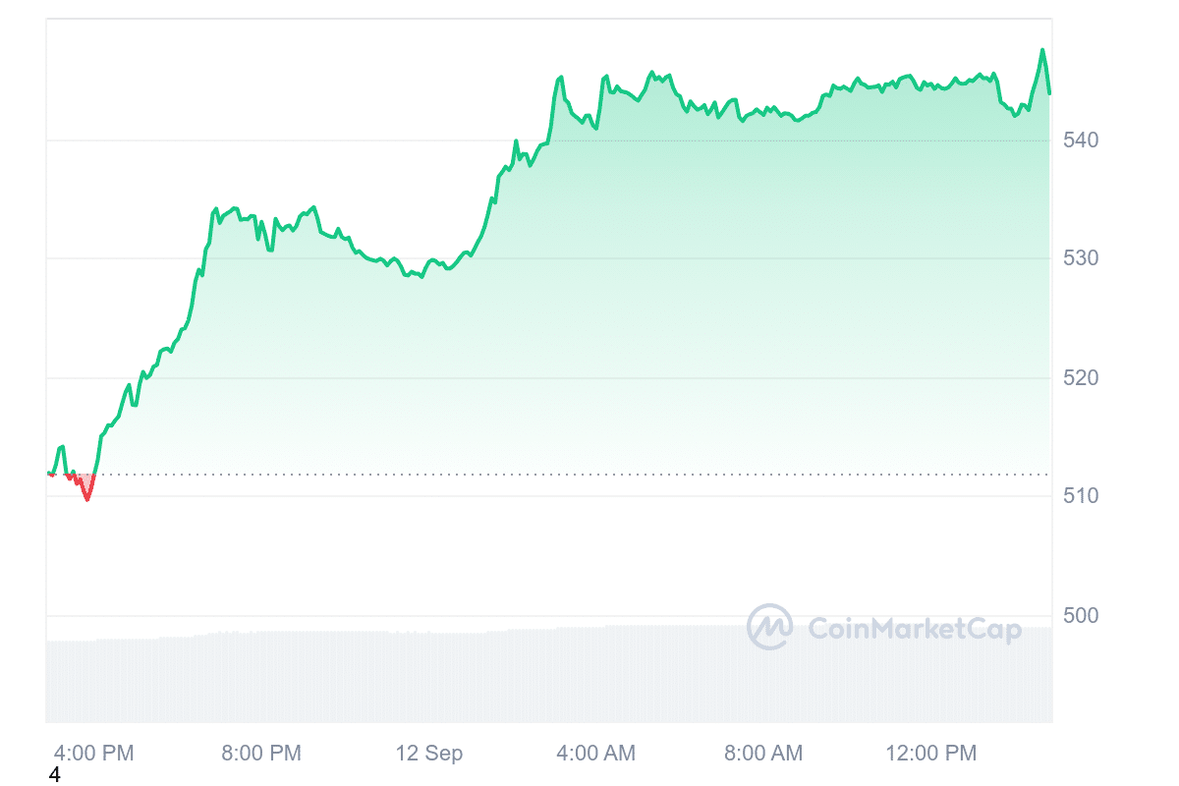Click the 520 price axis label
This screenshot has width=1179, height=786.
click(x=1081, y=378)
